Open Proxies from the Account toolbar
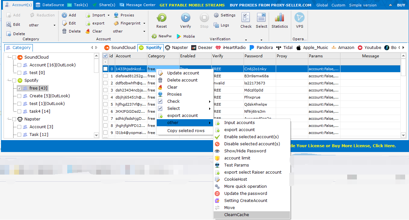Image resolution: width=409 pixels, height=220 pixels. (124, 15)
